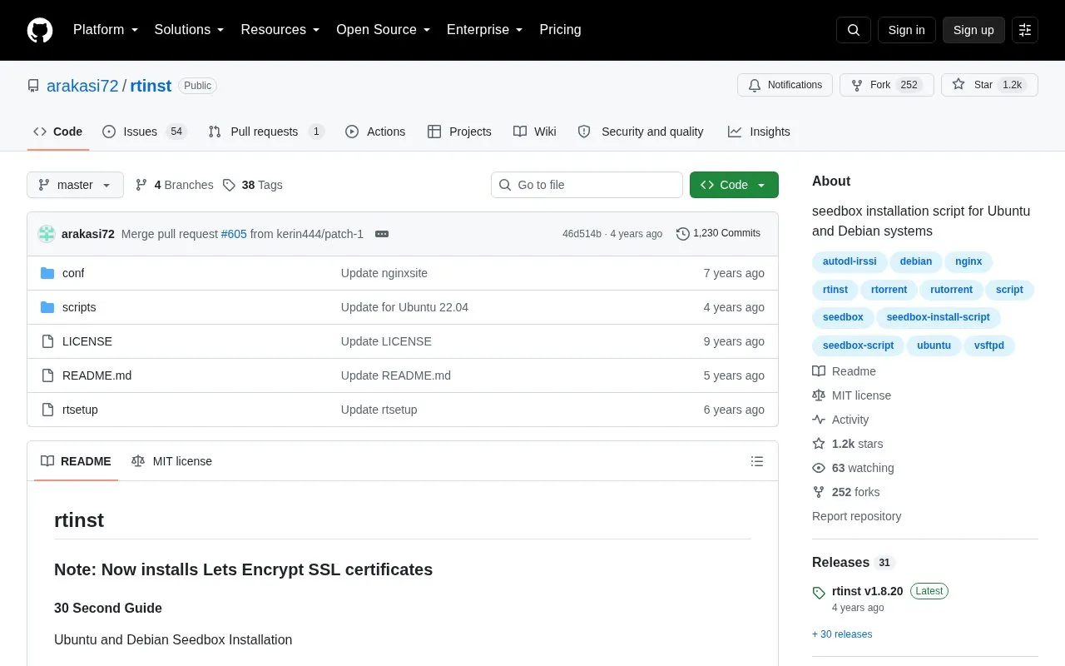View the 38 Tags link
Viewport: 1065px width, 666px height.
253,185
